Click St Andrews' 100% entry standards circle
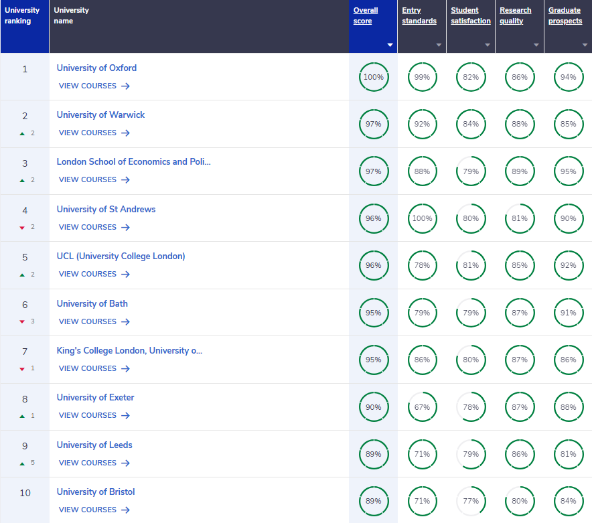This screenshot has width=592, height=523. click(x=422, y=218)
